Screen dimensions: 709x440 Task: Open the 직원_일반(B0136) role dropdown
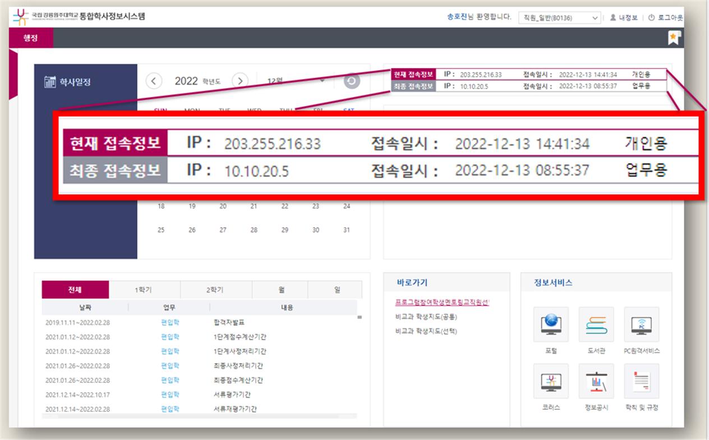[559, 18]
